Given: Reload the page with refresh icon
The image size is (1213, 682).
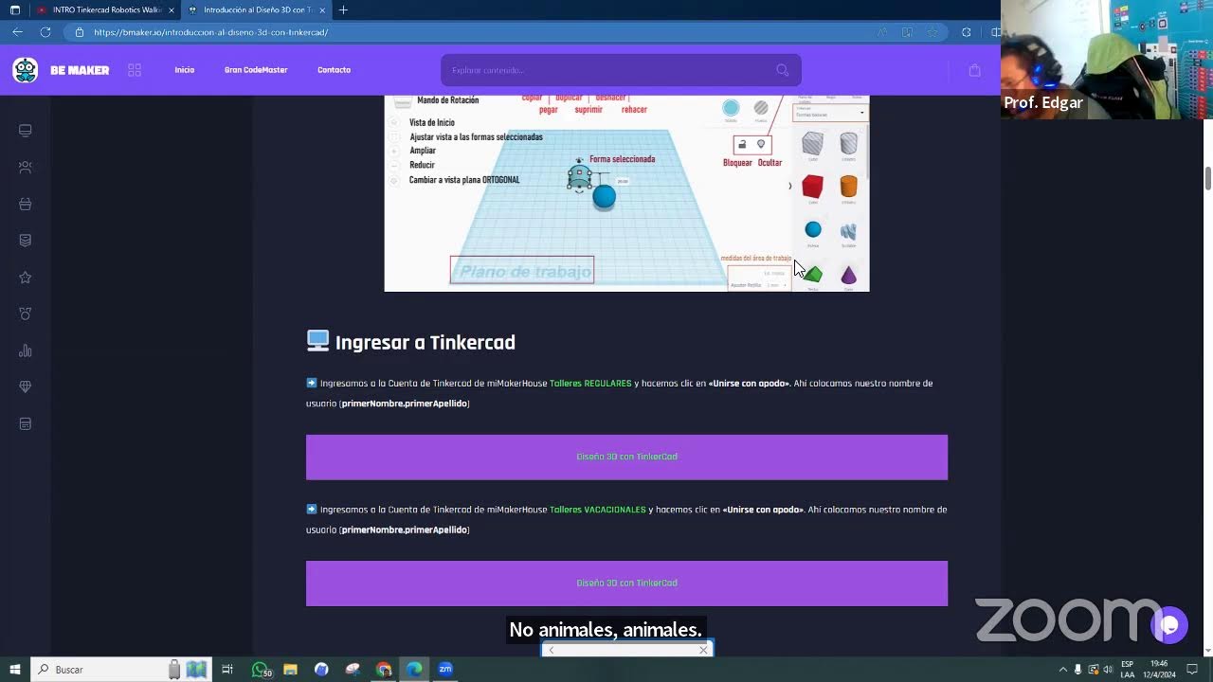Looking at the screenshot, I should [45, 32].
